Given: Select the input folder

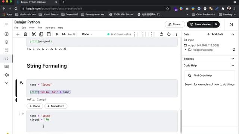Looking at the screenshot, I should (189, 40).
